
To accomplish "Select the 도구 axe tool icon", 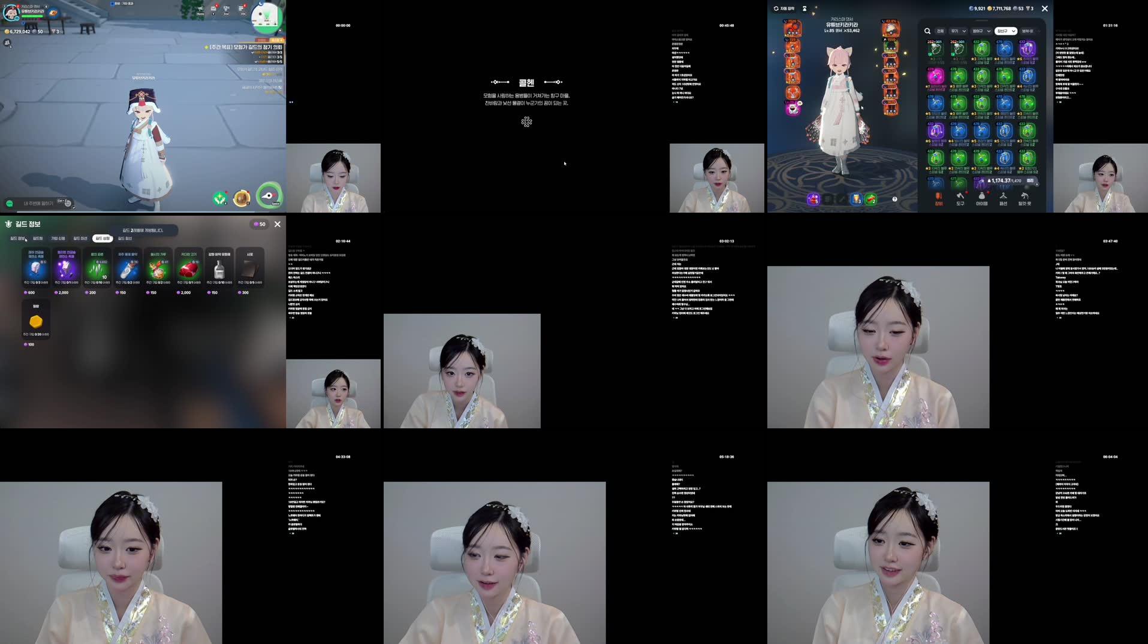I will 960,199.
